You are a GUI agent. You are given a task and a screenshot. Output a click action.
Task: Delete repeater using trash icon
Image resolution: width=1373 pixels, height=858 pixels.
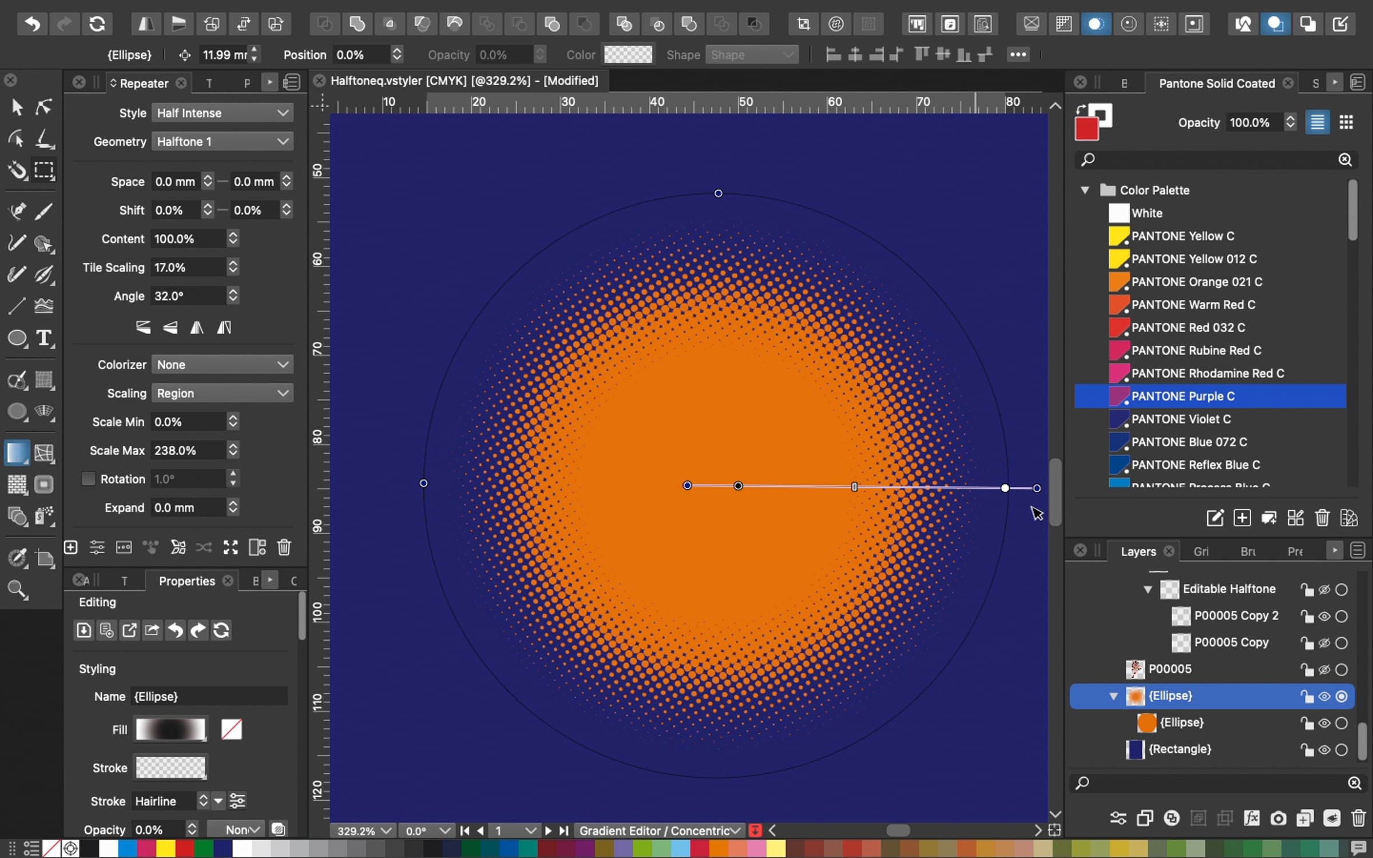click(284, 547)
